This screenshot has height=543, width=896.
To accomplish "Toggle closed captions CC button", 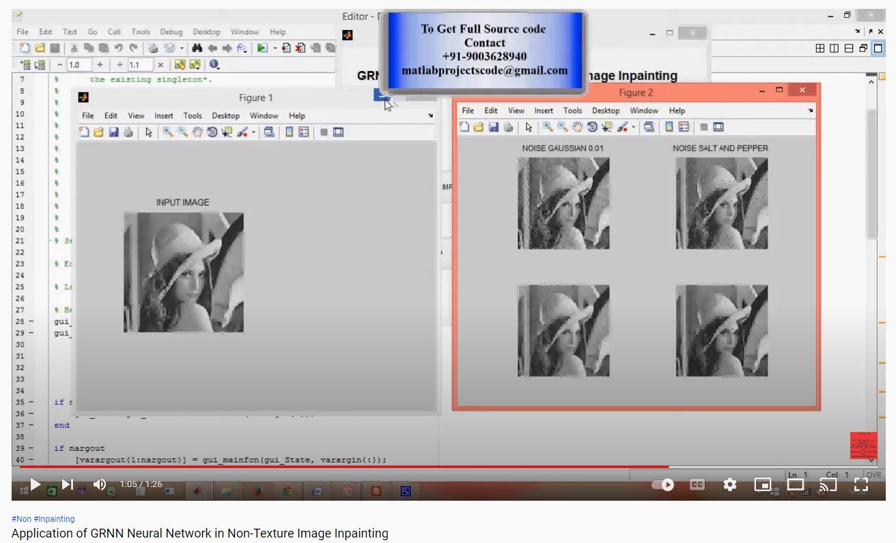I will point(697,484).
